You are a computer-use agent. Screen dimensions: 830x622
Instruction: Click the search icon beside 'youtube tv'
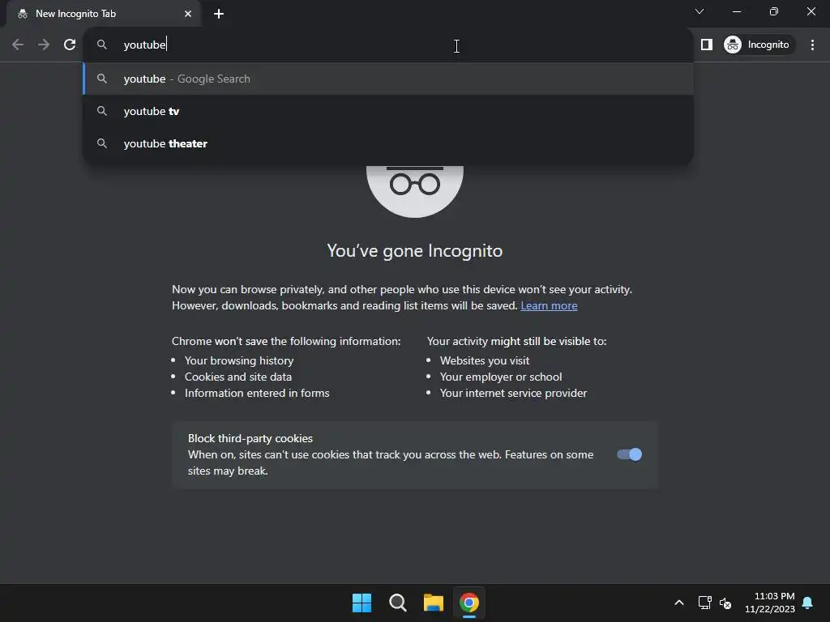[x=101, y=111]
